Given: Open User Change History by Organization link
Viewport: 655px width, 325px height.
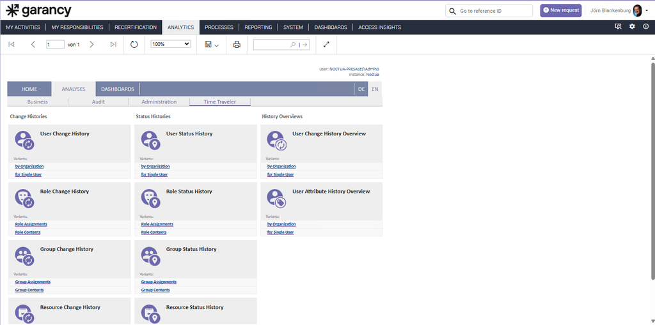Looking at the screenshot, I should (29, 166).
